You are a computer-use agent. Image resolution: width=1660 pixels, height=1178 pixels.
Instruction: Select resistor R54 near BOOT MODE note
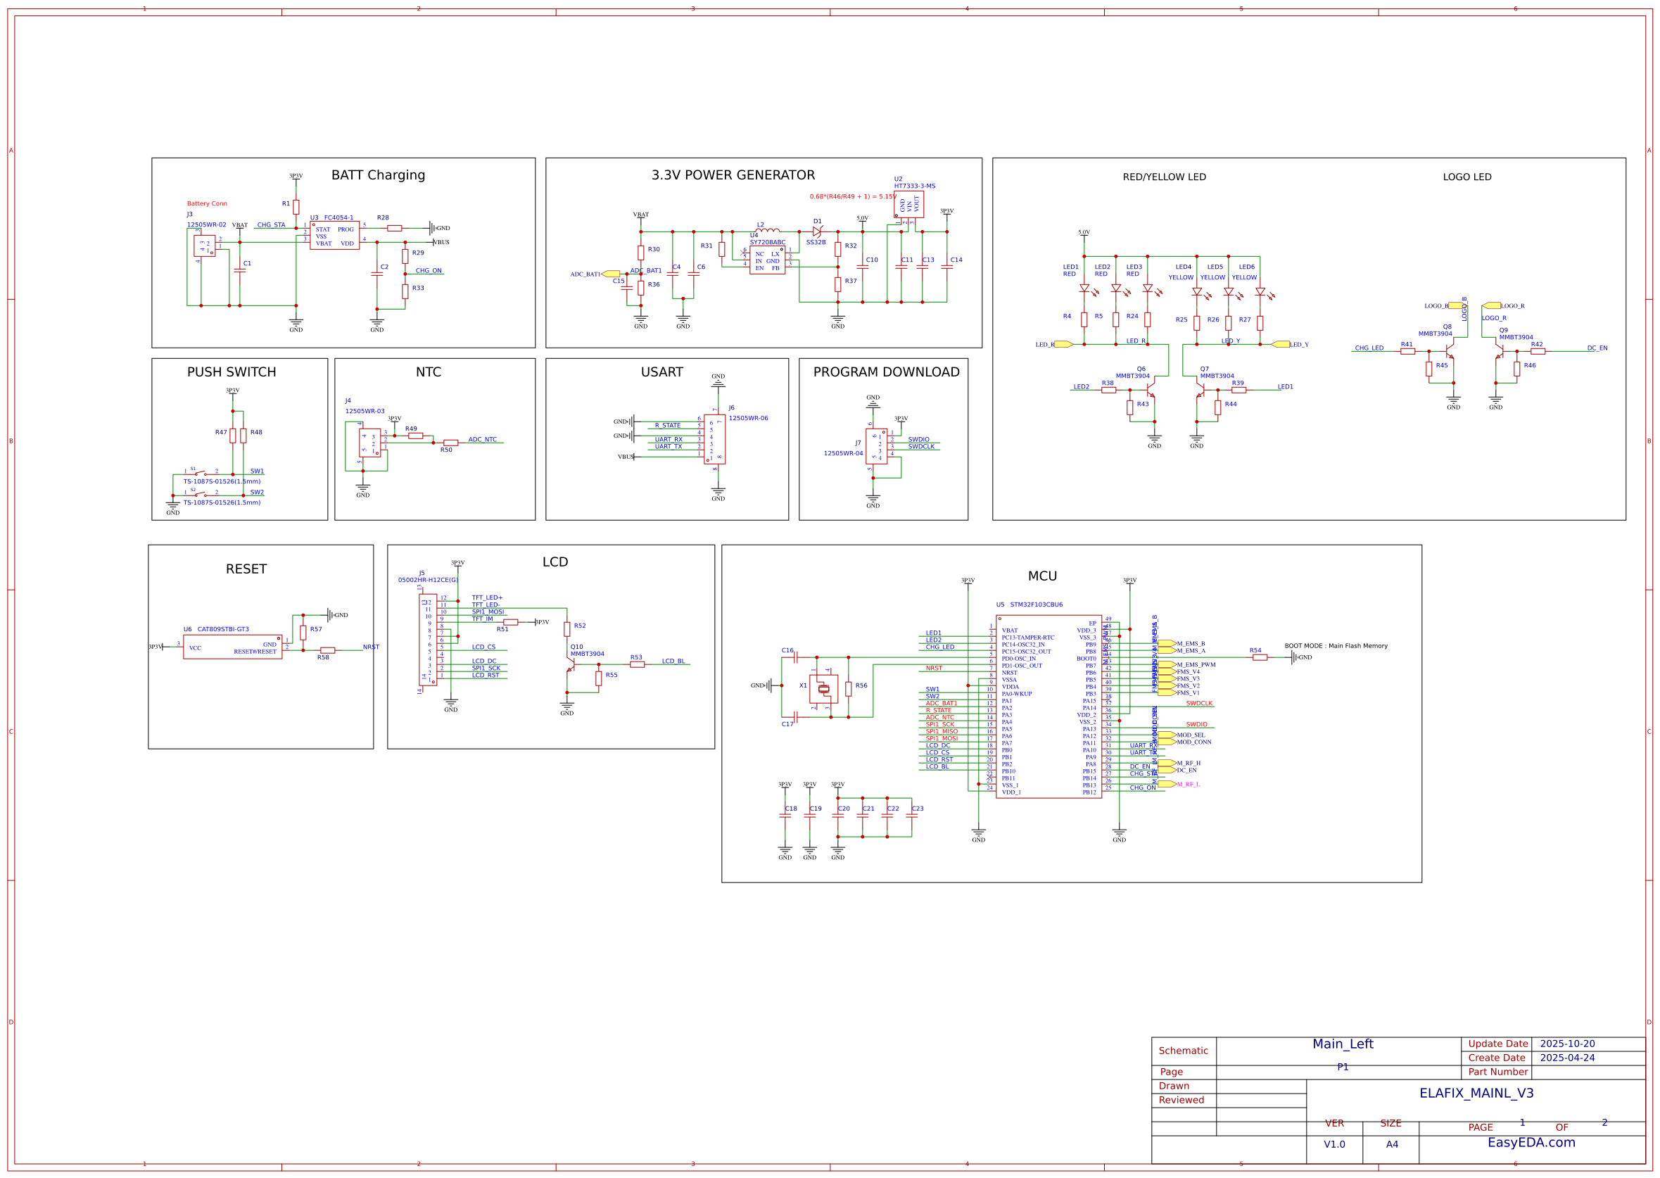(x=1260, y=658)
